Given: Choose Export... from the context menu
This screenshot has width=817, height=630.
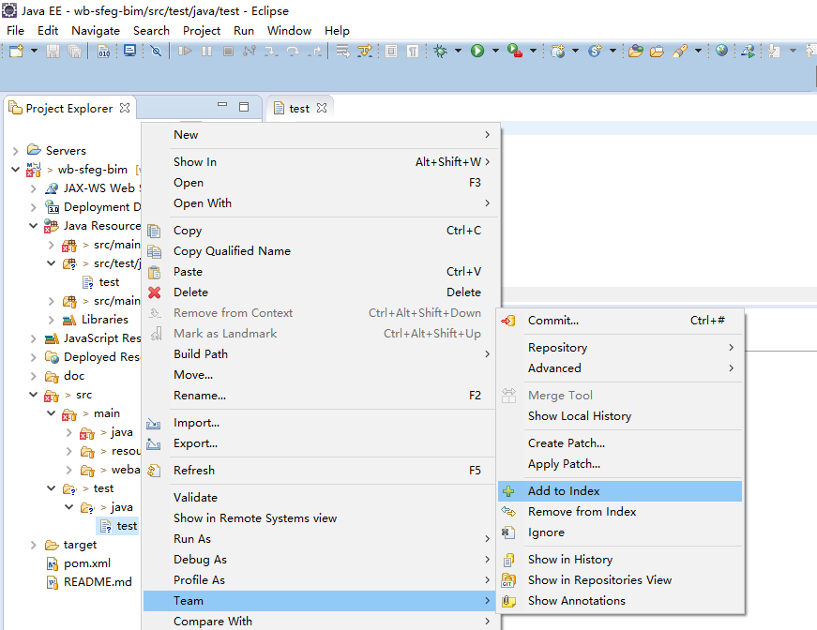Looking at the screenshot, I should pyautogui.click(x=320, y=443).
